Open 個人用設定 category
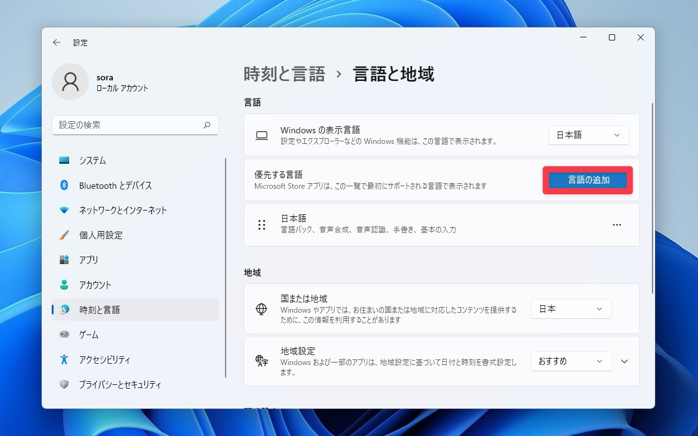Viewport: 698px width, 436px height. click(x=135, y=235)
